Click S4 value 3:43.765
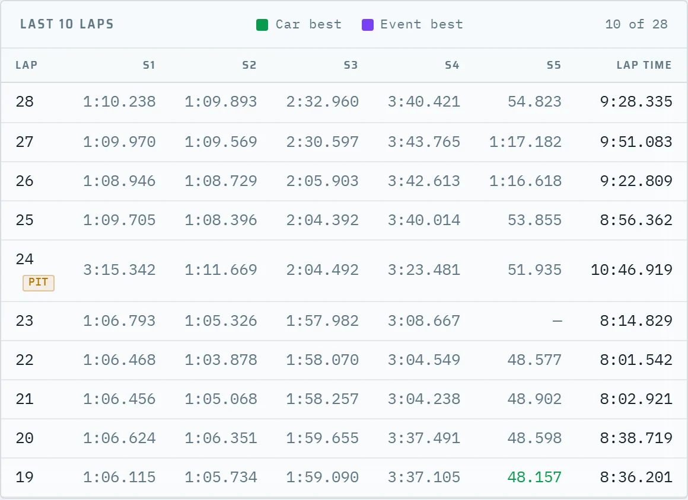 [x=424, y=142]
